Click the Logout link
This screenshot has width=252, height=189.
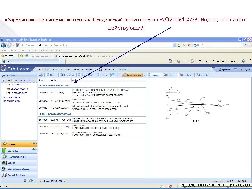pos(246,69)
